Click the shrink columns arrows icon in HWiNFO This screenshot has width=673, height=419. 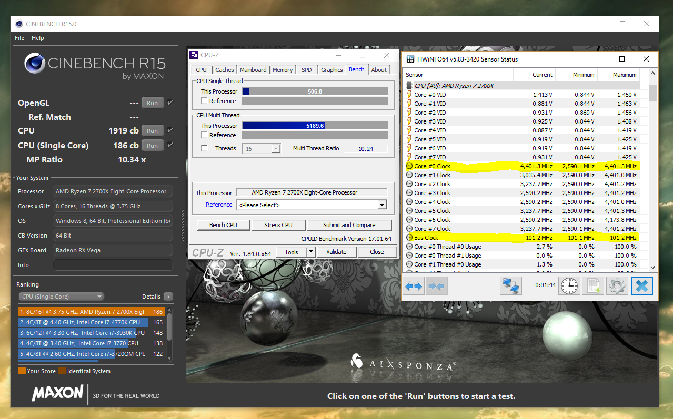[436, 286]
